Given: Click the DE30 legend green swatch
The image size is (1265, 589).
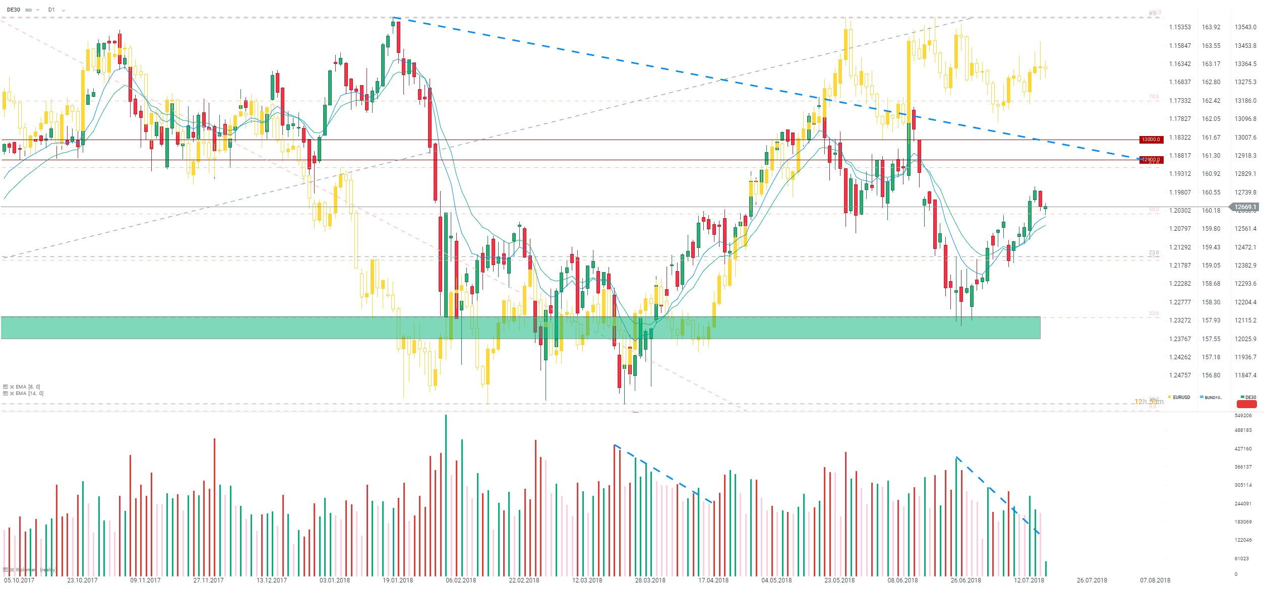Looking at the screenshot, I should point(1242,397).
